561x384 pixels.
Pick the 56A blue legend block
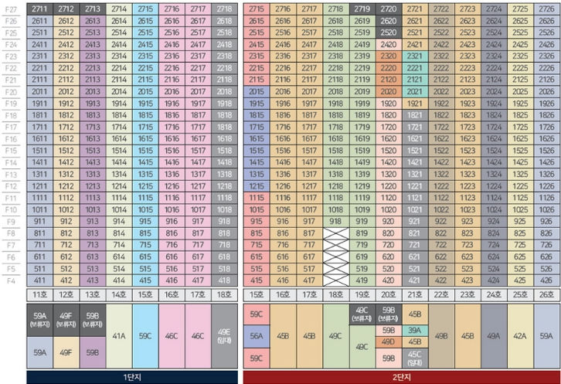[x=257, y=336]
